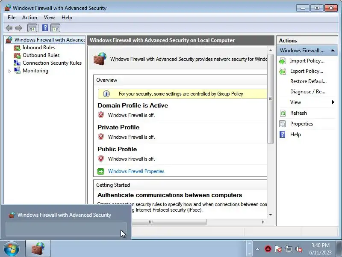Click the Show Desktop strip
This screenshot has width=342, height=257.
point(339,249)
